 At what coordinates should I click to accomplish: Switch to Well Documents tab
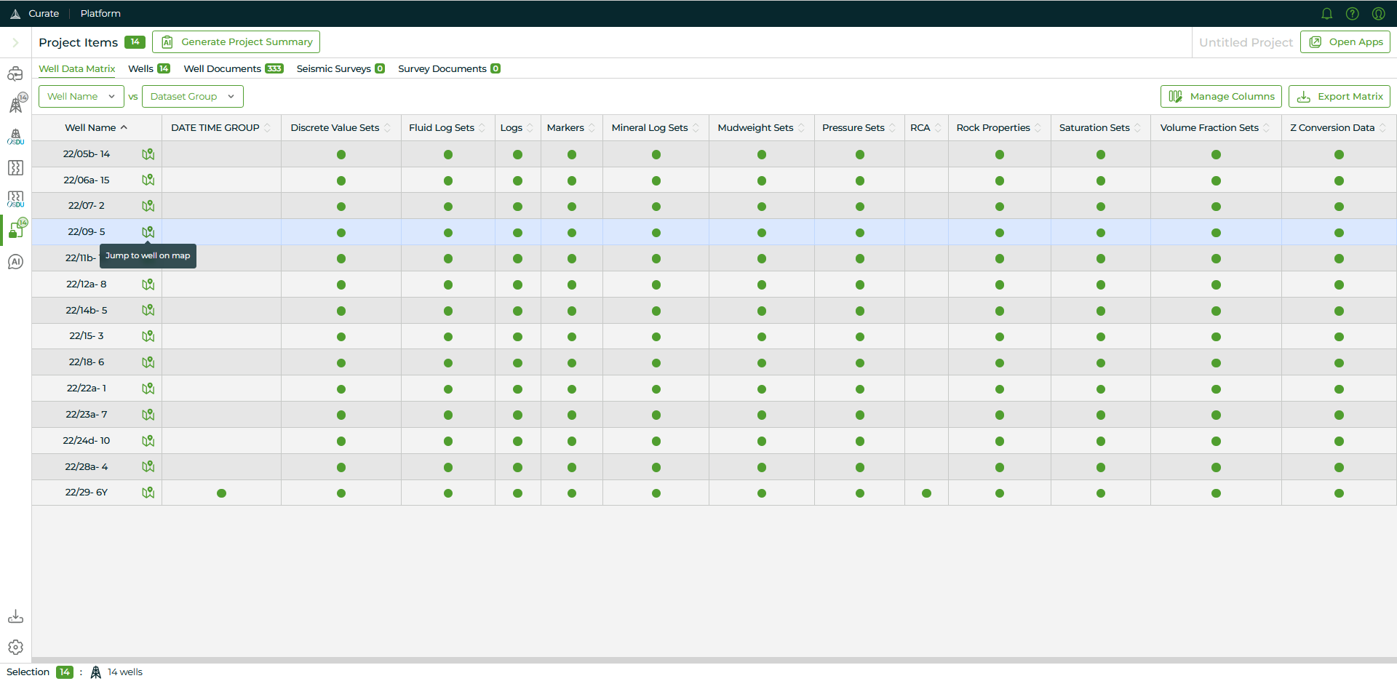coord(234,69)
